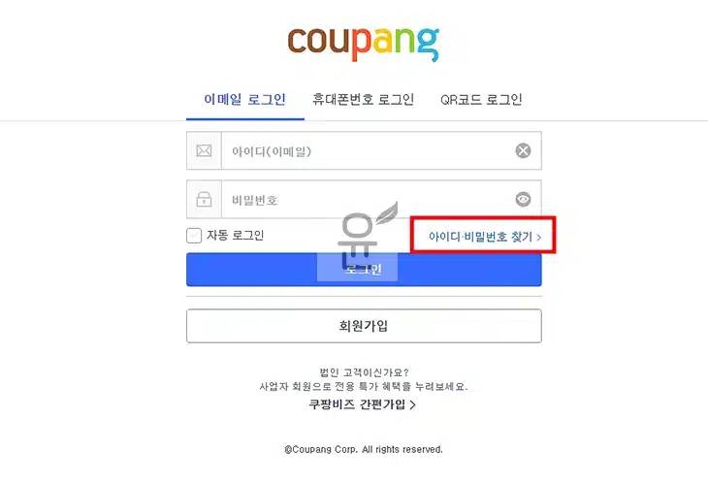This screenshot has height=482, width=708.
Task: Click the 법인 고객이신가요? text
Action: (364, 372)
